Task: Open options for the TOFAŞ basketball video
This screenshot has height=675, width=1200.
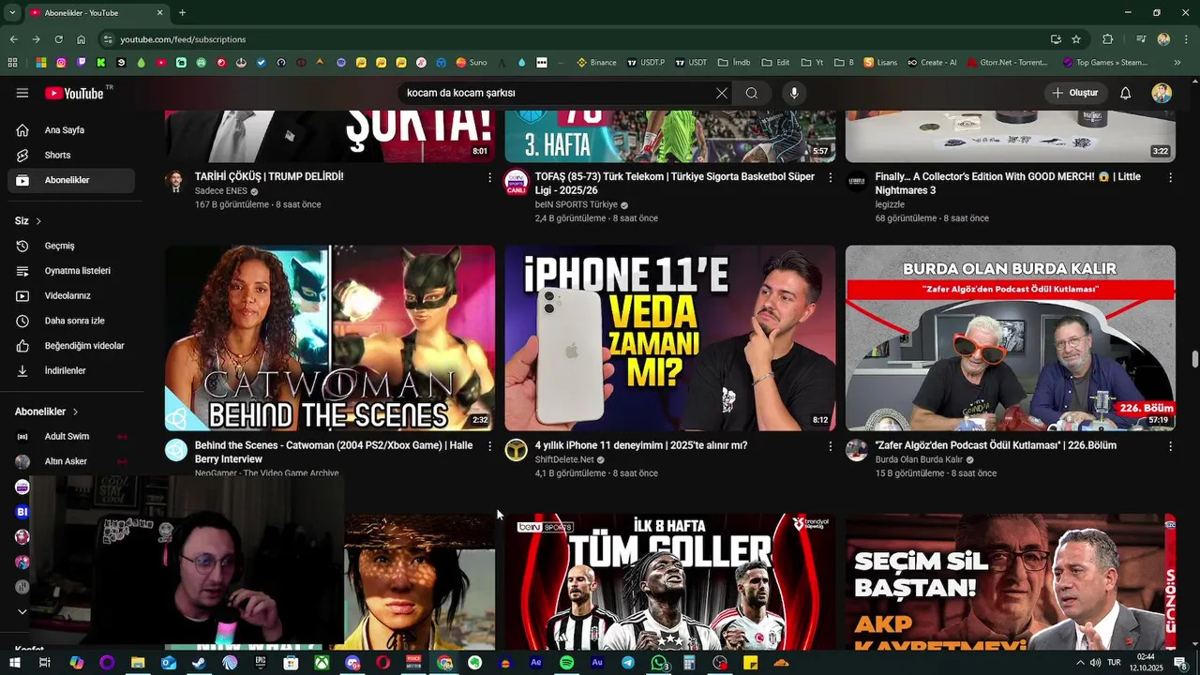Action: pos(830,177)
